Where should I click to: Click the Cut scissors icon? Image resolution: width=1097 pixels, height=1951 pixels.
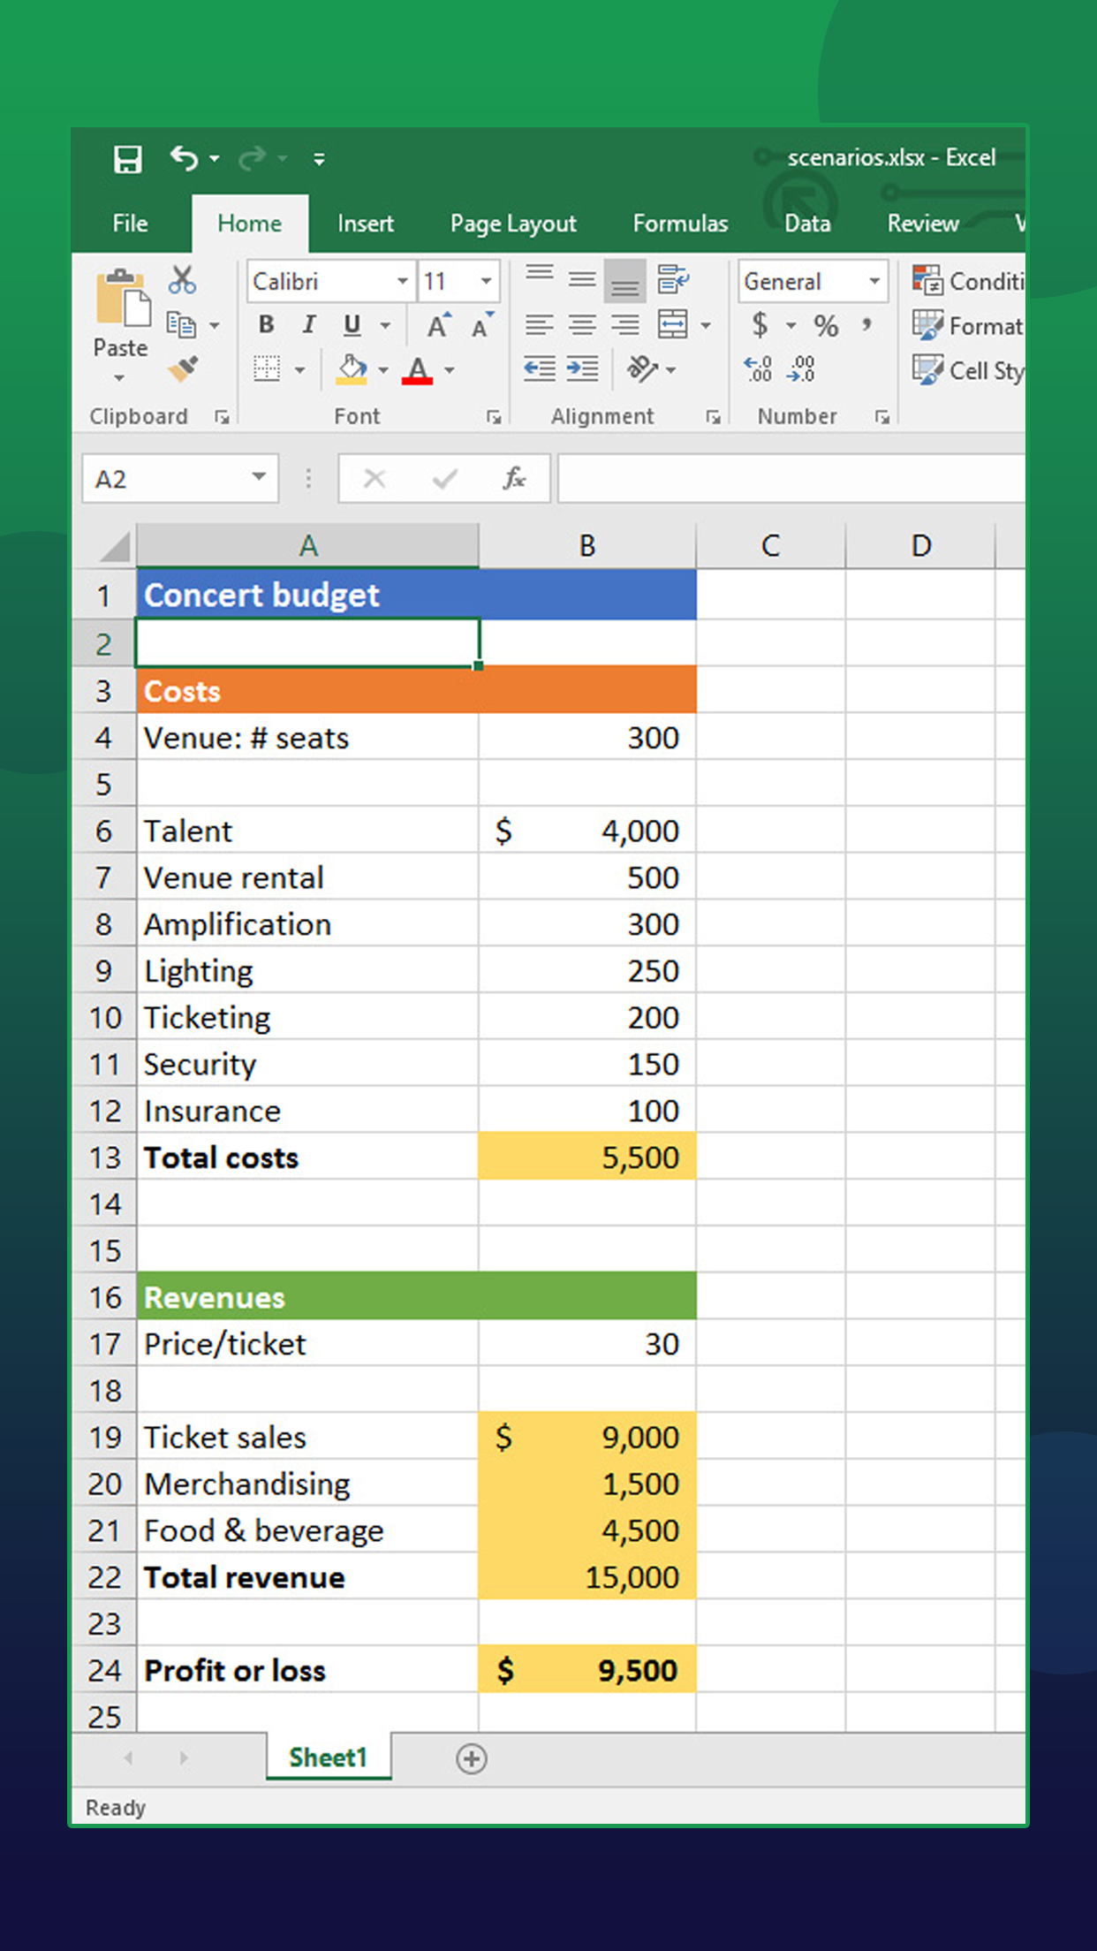pos(182,280)
